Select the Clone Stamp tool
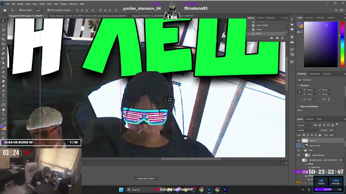 3,63
